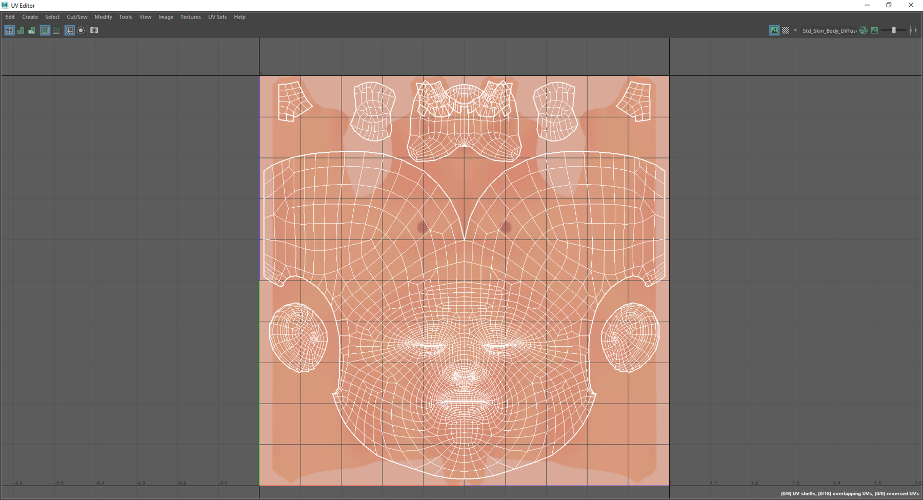Viewport: 923px width, 500px height.
Task: Open the UV Sets menu
Action: (x=217, y=17)
